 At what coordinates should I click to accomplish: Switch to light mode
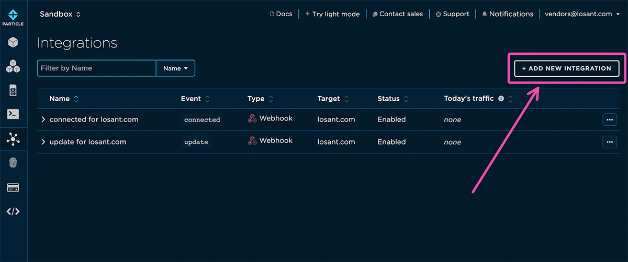[x=332, y=14]
